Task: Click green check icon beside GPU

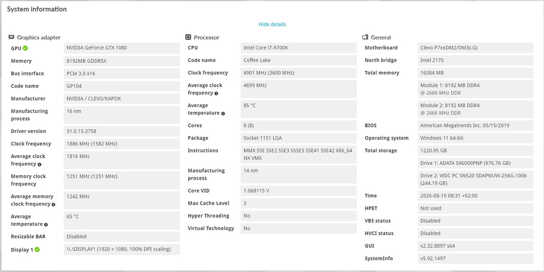Action: (26, 48)
